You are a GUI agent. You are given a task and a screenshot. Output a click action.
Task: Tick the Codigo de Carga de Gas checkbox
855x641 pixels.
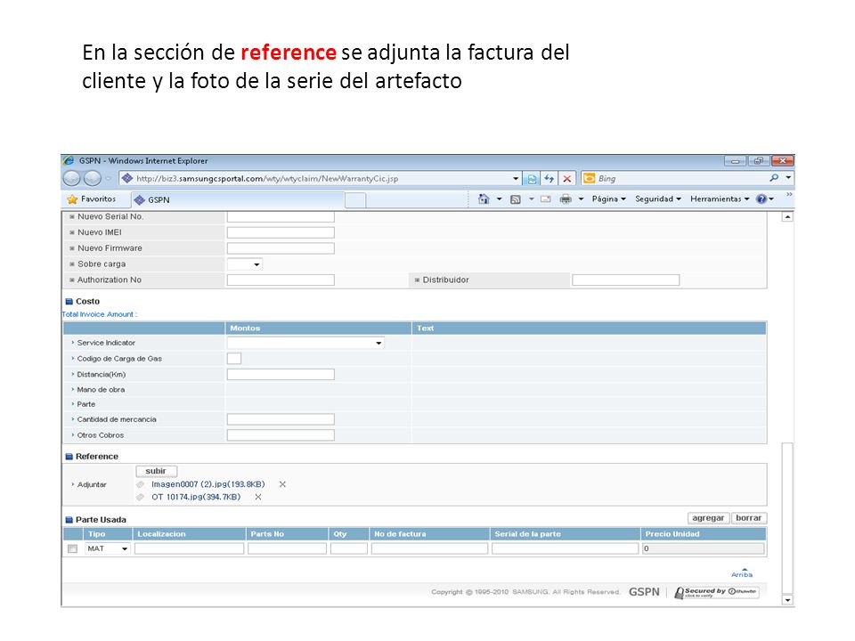point(234,358)
